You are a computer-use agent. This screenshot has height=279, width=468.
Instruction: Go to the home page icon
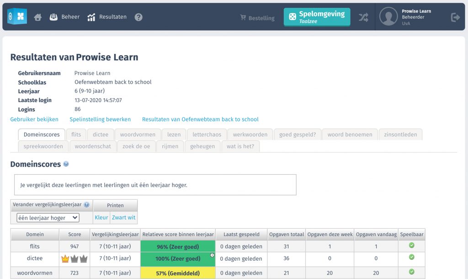click(37, 17)
